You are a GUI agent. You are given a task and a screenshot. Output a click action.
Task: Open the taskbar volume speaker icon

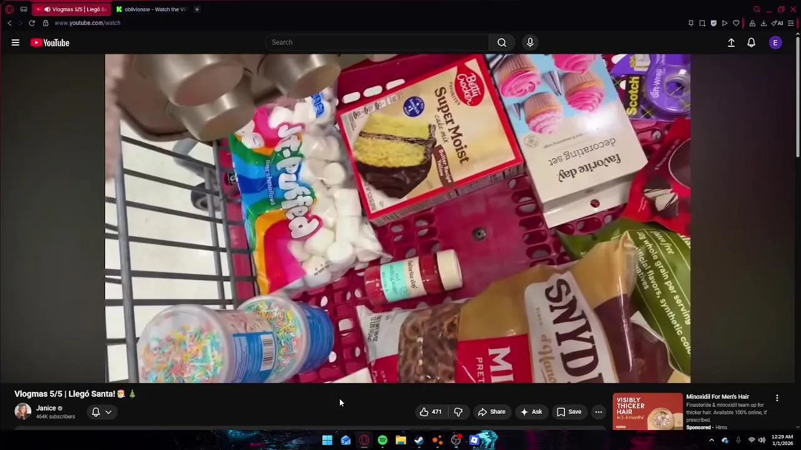762,441
